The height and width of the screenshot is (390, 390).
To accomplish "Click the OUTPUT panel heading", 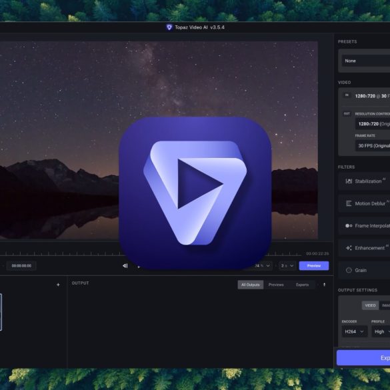I will click(x=80, y=283).
